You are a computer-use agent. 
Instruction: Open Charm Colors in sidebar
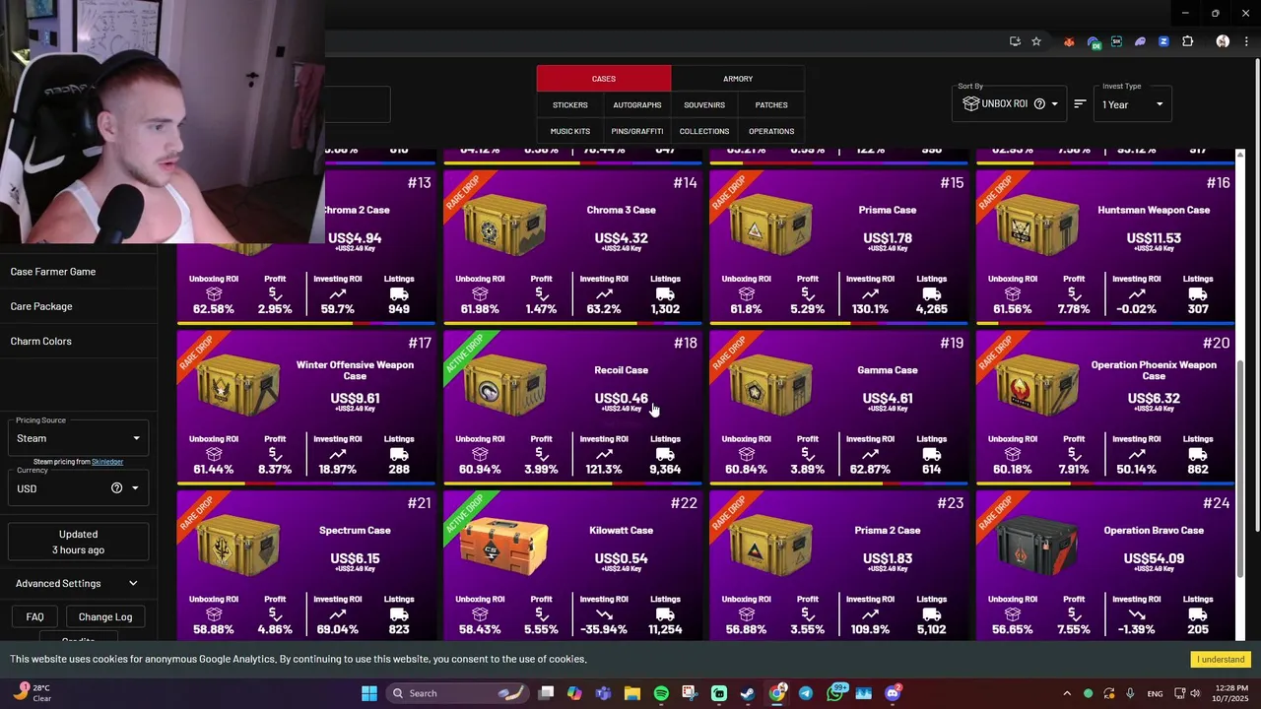[x=41, y=341]
